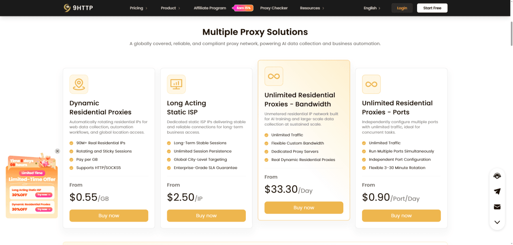Click the monitor chart icon on Static ISP card
The image size is (513, 245).
(176, 84)
